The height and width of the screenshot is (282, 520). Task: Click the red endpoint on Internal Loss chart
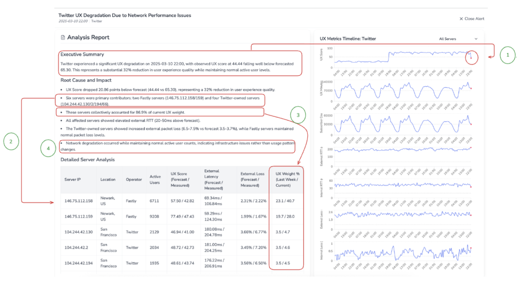[471, 248]
